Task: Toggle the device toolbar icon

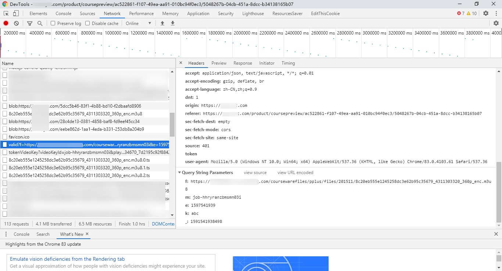Action: (x=16, y=13)
